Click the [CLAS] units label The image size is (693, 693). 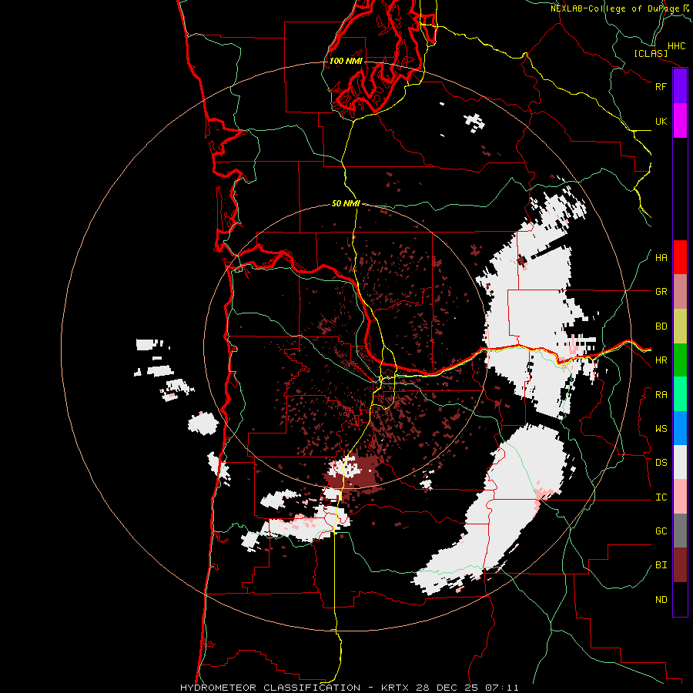[x=651, y=53]
